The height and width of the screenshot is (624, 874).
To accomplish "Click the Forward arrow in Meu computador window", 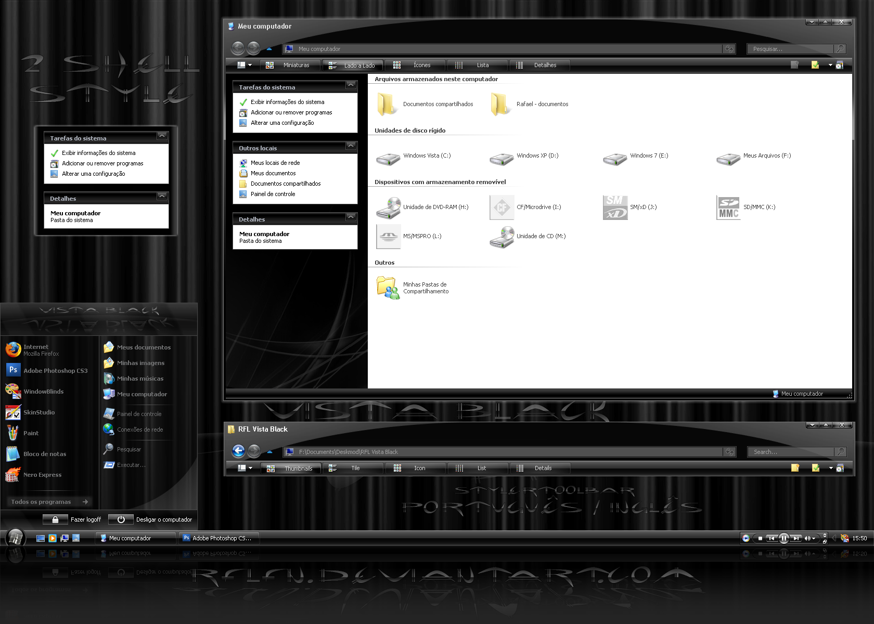I will pos(253,48).
